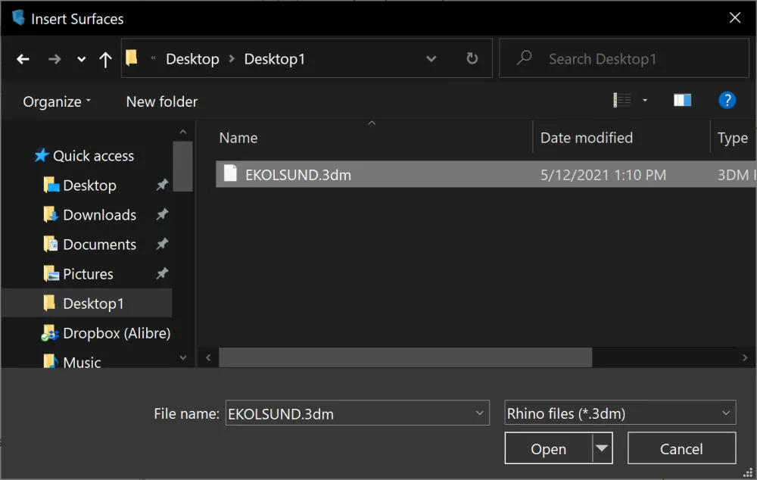Go up one folder level
The image size is (757, 480).
pos(105,59)
